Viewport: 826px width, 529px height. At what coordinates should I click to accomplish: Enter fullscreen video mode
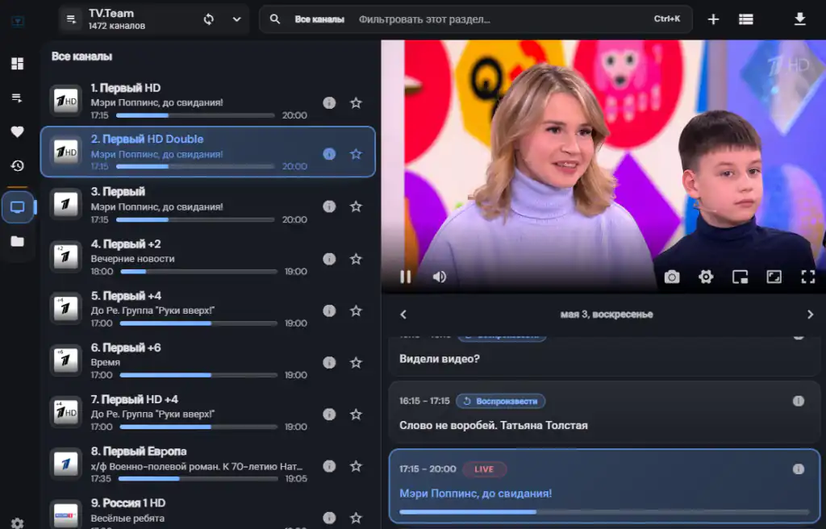[808, 277]
